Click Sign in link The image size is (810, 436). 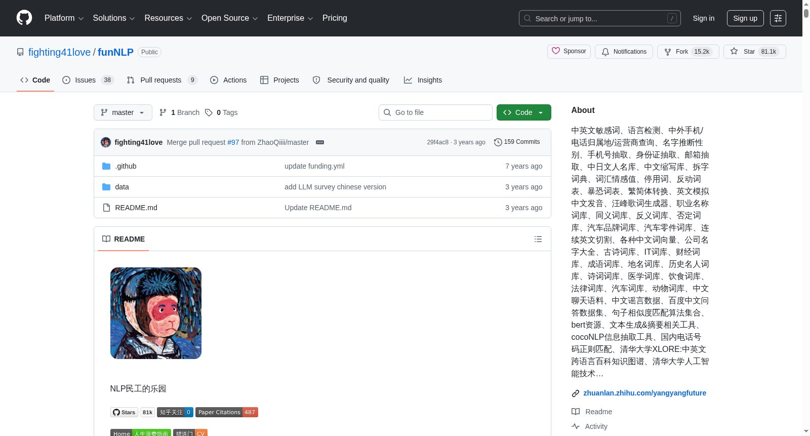704,18
